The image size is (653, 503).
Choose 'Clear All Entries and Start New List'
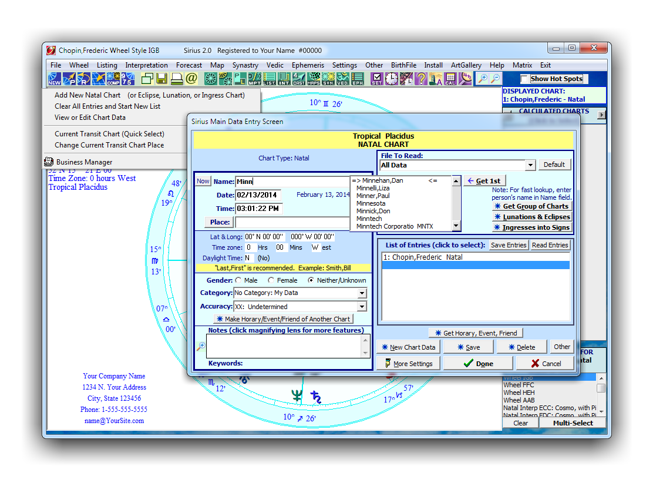[x=107, y=106]
